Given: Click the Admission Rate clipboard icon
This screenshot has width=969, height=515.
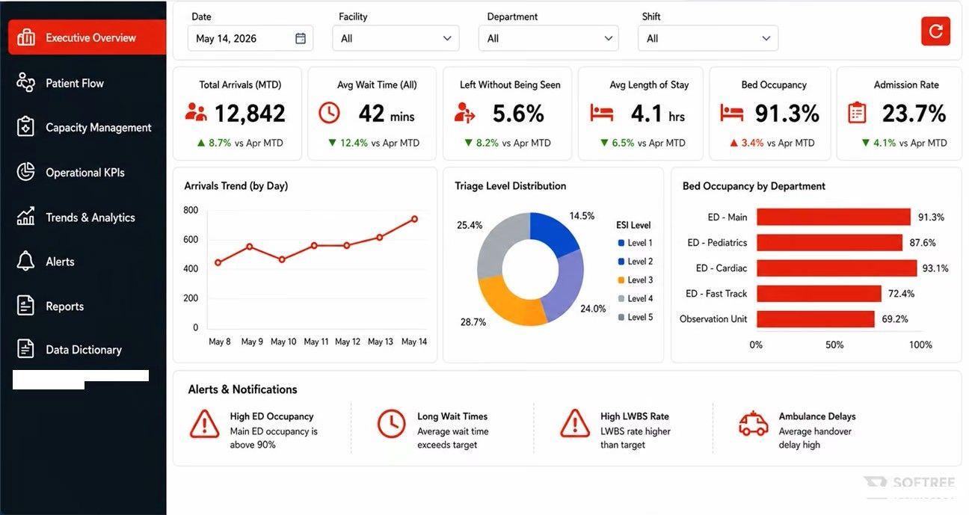Looking at the screenshot, I should pyautogui.click(x=858, y=113).
